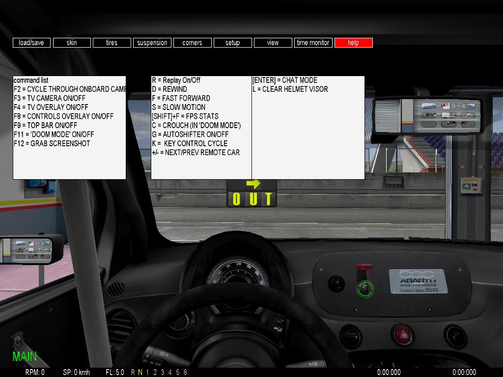Click the speedometer gauge behind the wheel
This screenshot has height=377, width=503.
(x=237, y=277)
